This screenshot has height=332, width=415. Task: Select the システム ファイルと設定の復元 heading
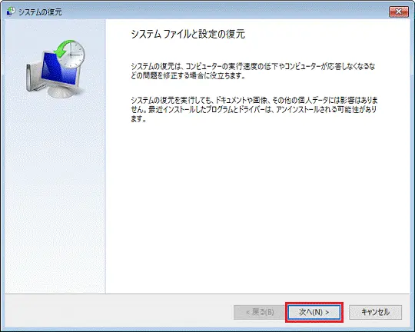(x=188, y=34)
